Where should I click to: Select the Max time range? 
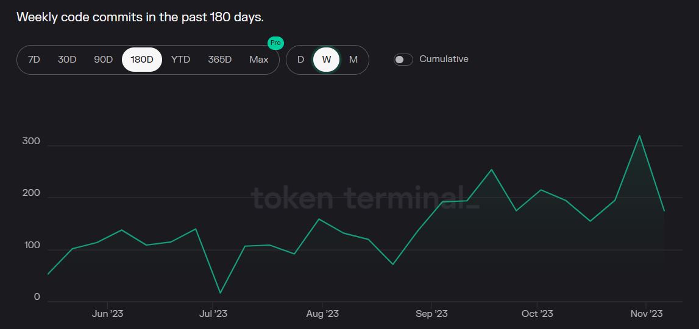tap(259, 60)
